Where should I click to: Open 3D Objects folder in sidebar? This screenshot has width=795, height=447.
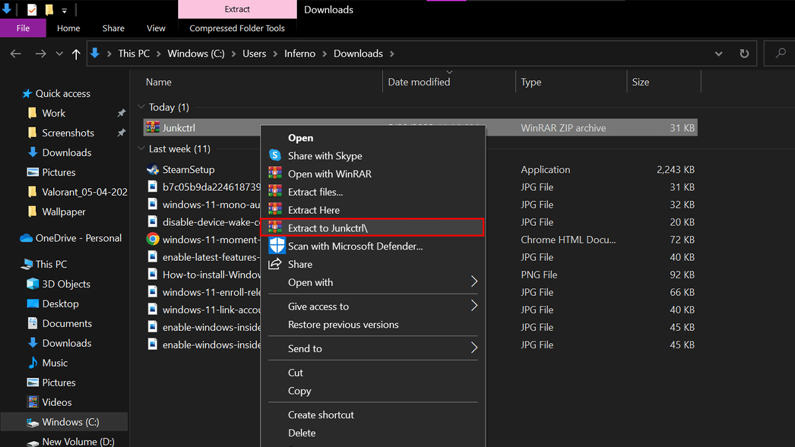click(66, 284)
